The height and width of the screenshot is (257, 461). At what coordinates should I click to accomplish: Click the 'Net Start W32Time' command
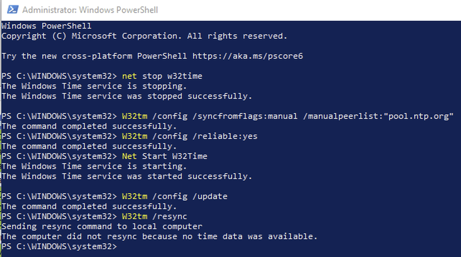click(x=165, y=156)
